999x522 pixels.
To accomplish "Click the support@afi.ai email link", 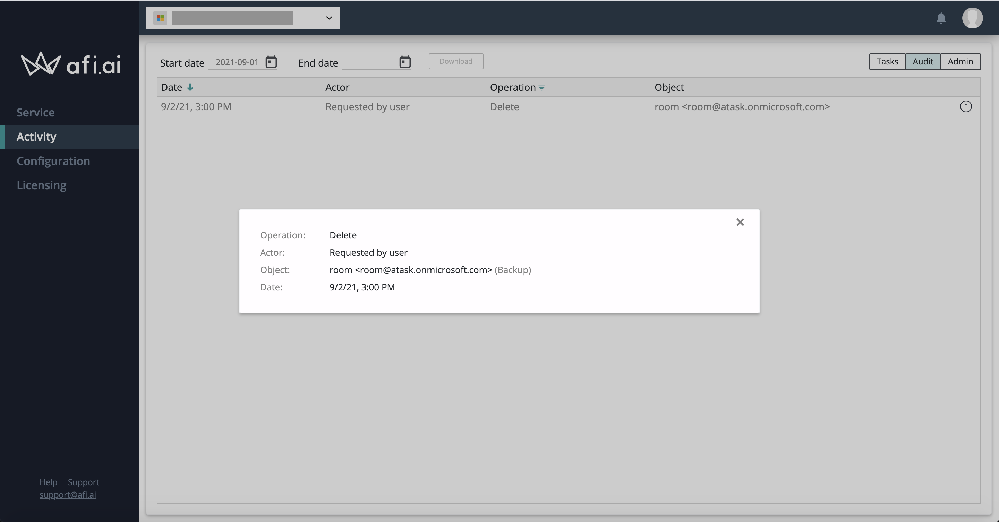I will [68, 495].
